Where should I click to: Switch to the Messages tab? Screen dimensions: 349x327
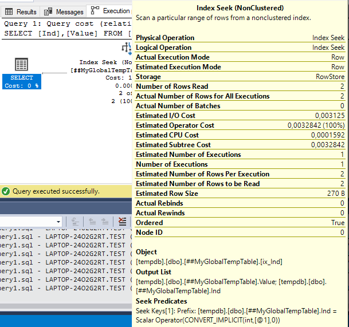[64, 11]
